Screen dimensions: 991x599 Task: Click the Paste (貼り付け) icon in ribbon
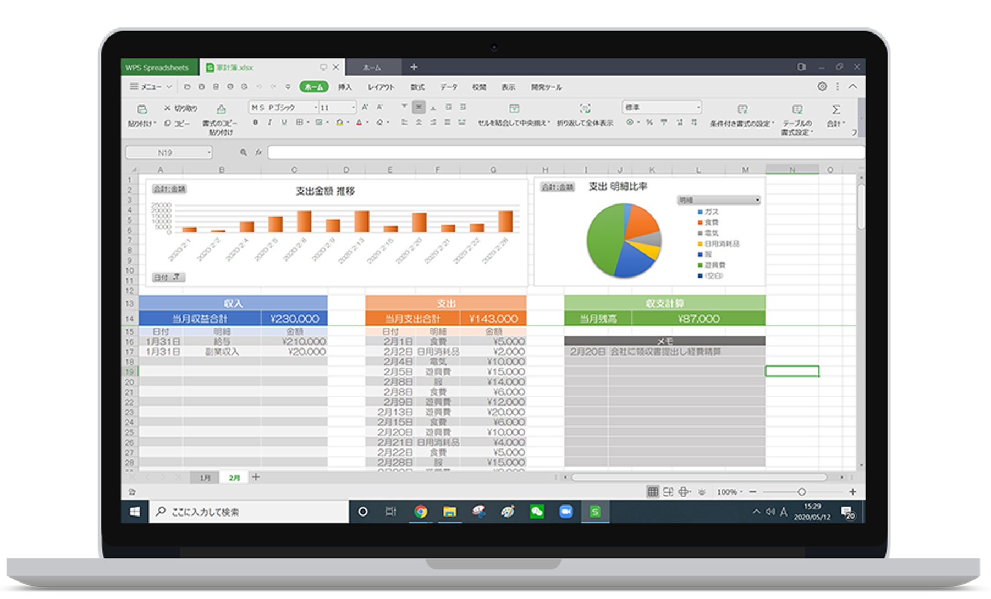142,109
